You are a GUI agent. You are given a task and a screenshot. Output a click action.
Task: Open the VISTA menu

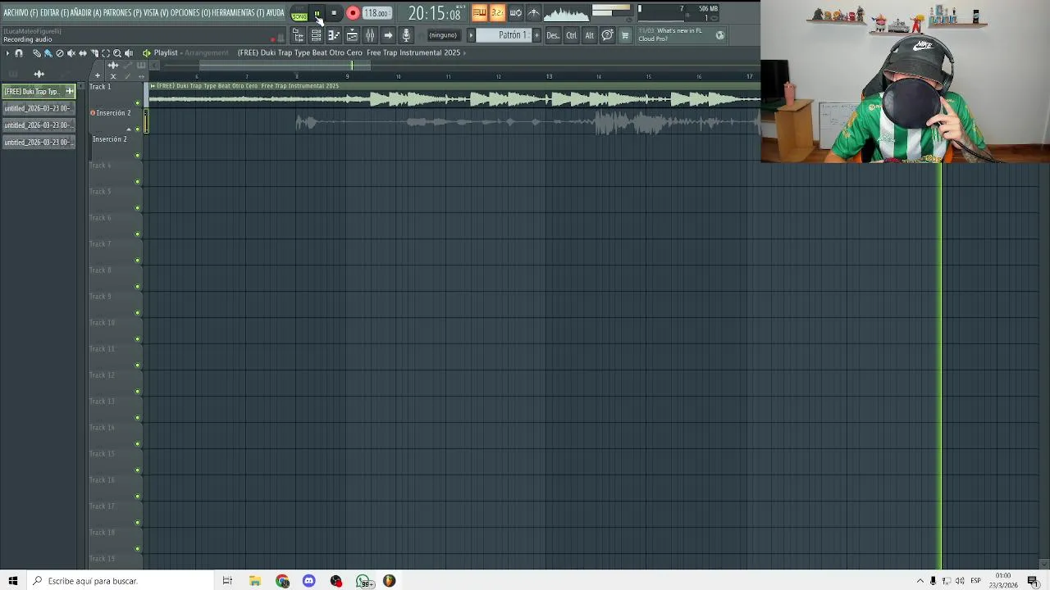click(156, 13)
